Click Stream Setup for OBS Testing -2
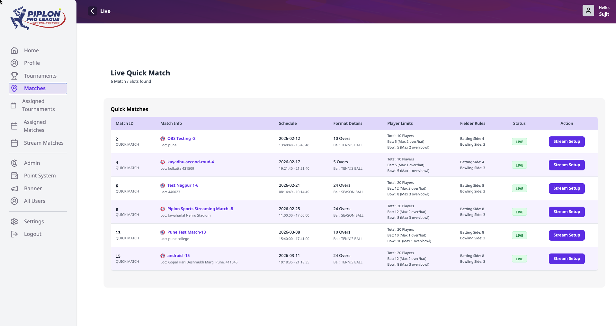Screen dimensions: 616x326 pos(567,142)
